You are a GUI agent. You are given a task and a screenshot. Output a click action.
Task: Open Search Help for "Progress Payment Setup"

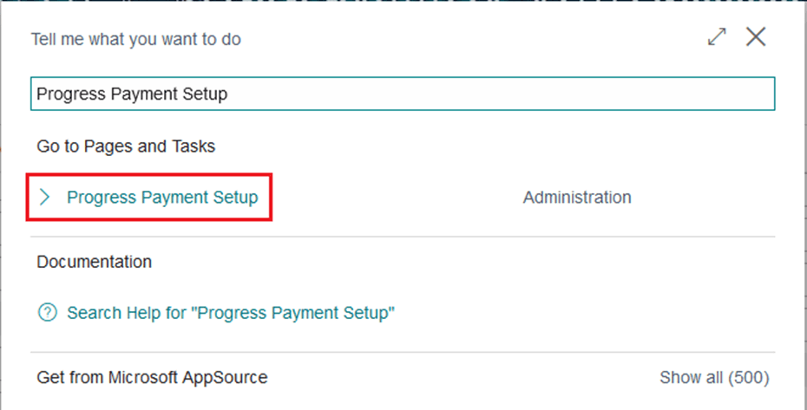pos(231,312)
